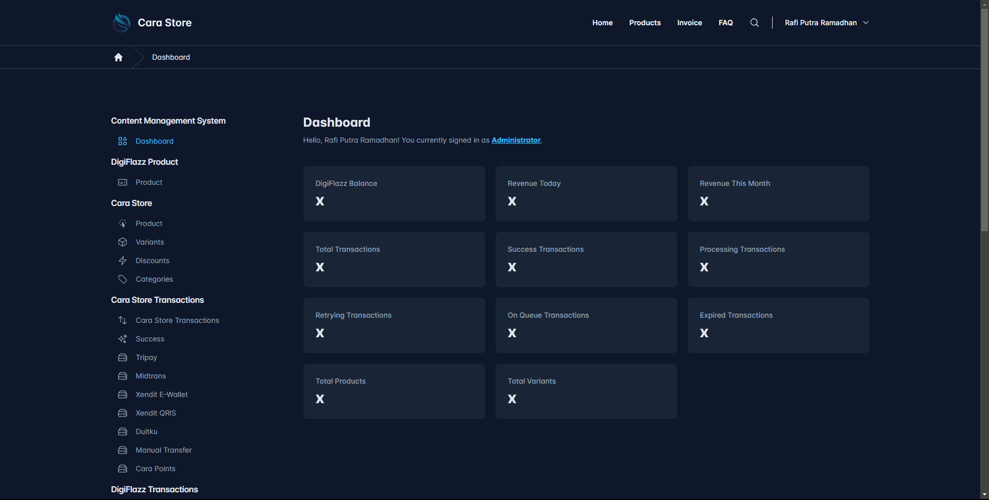Open Product under DigiFlazz Product
The image size is (989, 500).
[149, 182]
